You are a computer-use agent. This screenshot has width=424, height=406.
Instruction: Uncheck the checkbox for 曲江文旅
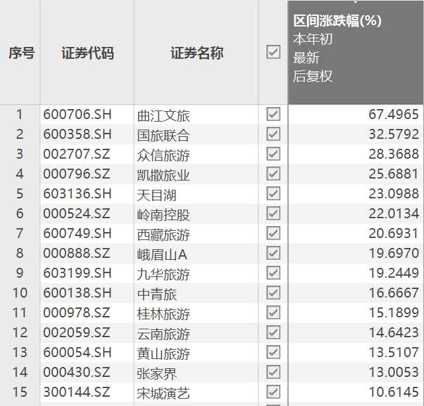pos(273,114)
